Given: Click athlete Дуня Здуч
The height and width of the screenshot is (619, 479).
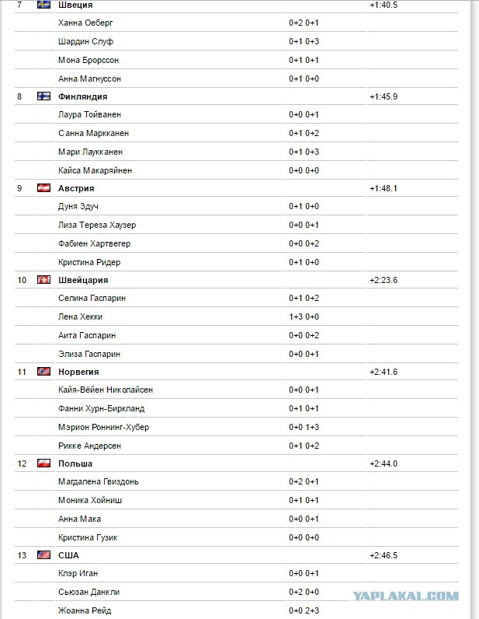Looking at the screenshot, I should 78,207.
